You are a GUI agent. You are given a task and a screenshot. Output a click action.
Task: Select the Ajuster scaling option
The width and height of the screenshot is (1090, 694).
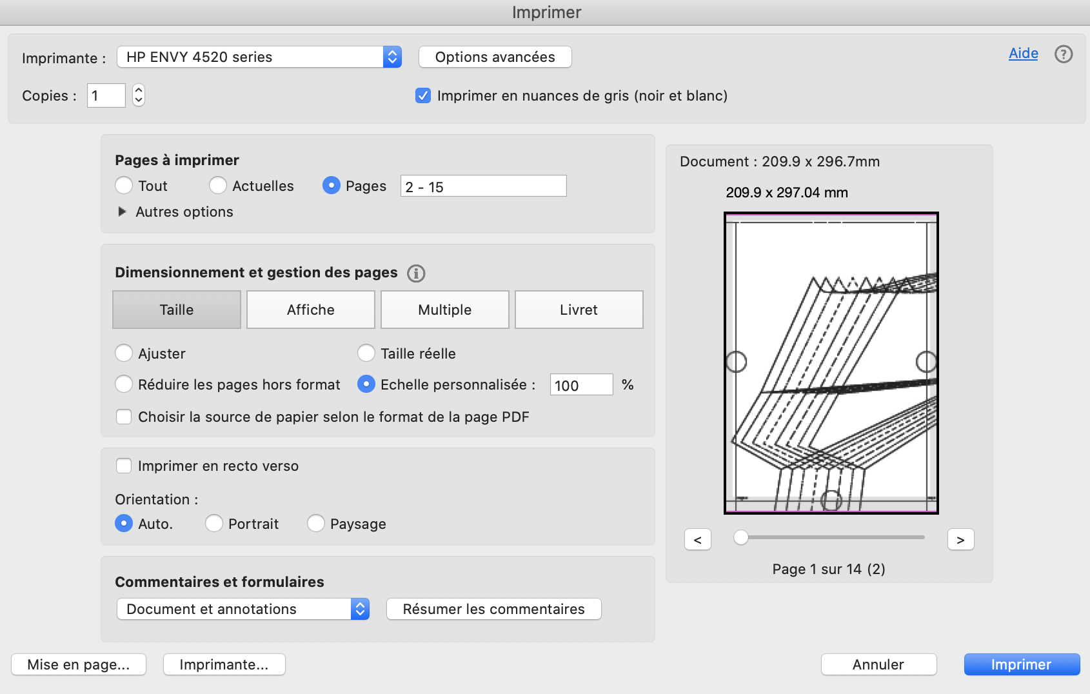tap(124, 353)
